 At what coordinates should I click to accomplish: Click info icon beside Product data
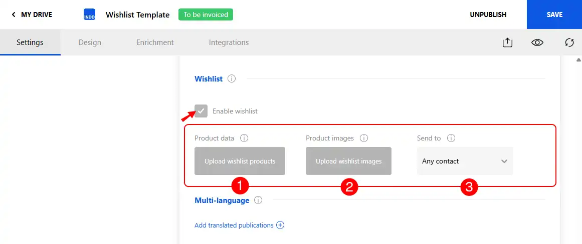tap(244, 138)
